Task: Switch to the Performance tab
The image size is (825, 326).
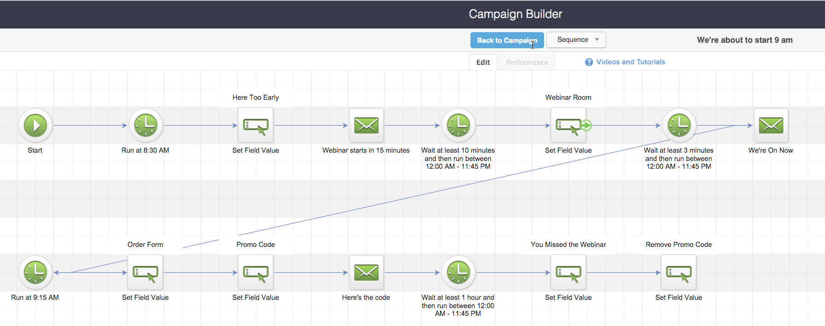Action: click(x=527, y=63)
